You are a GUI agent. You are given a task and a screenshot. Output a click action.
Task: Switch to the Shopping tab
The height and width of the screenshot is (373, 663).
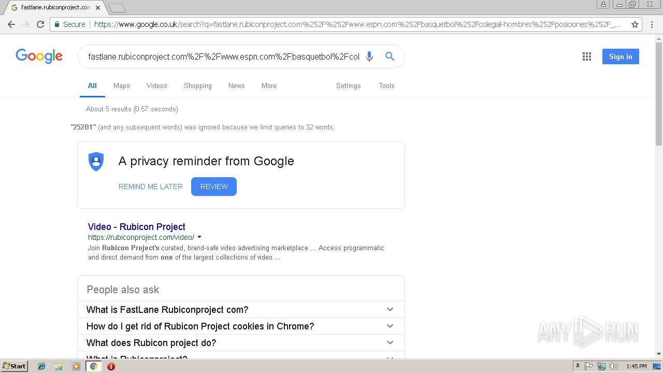[x=198, y=85]
